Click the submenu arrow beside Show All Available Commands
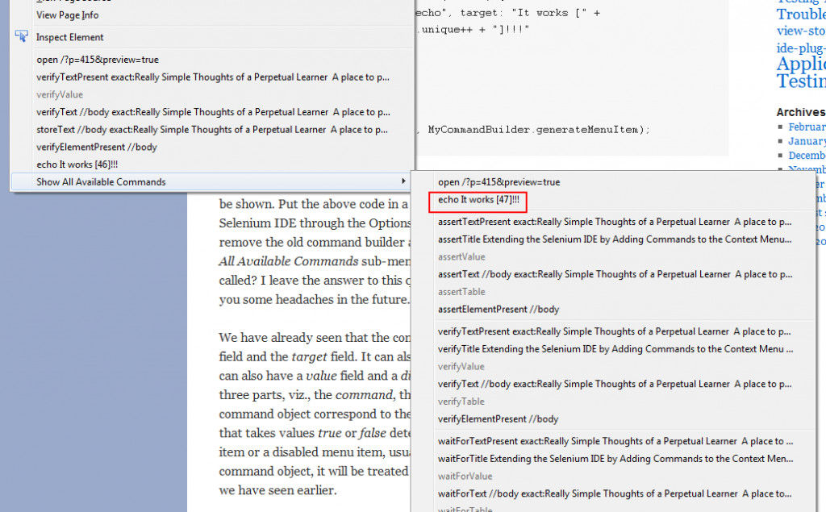The image size is (826, 512). click(x=403, y=181)
